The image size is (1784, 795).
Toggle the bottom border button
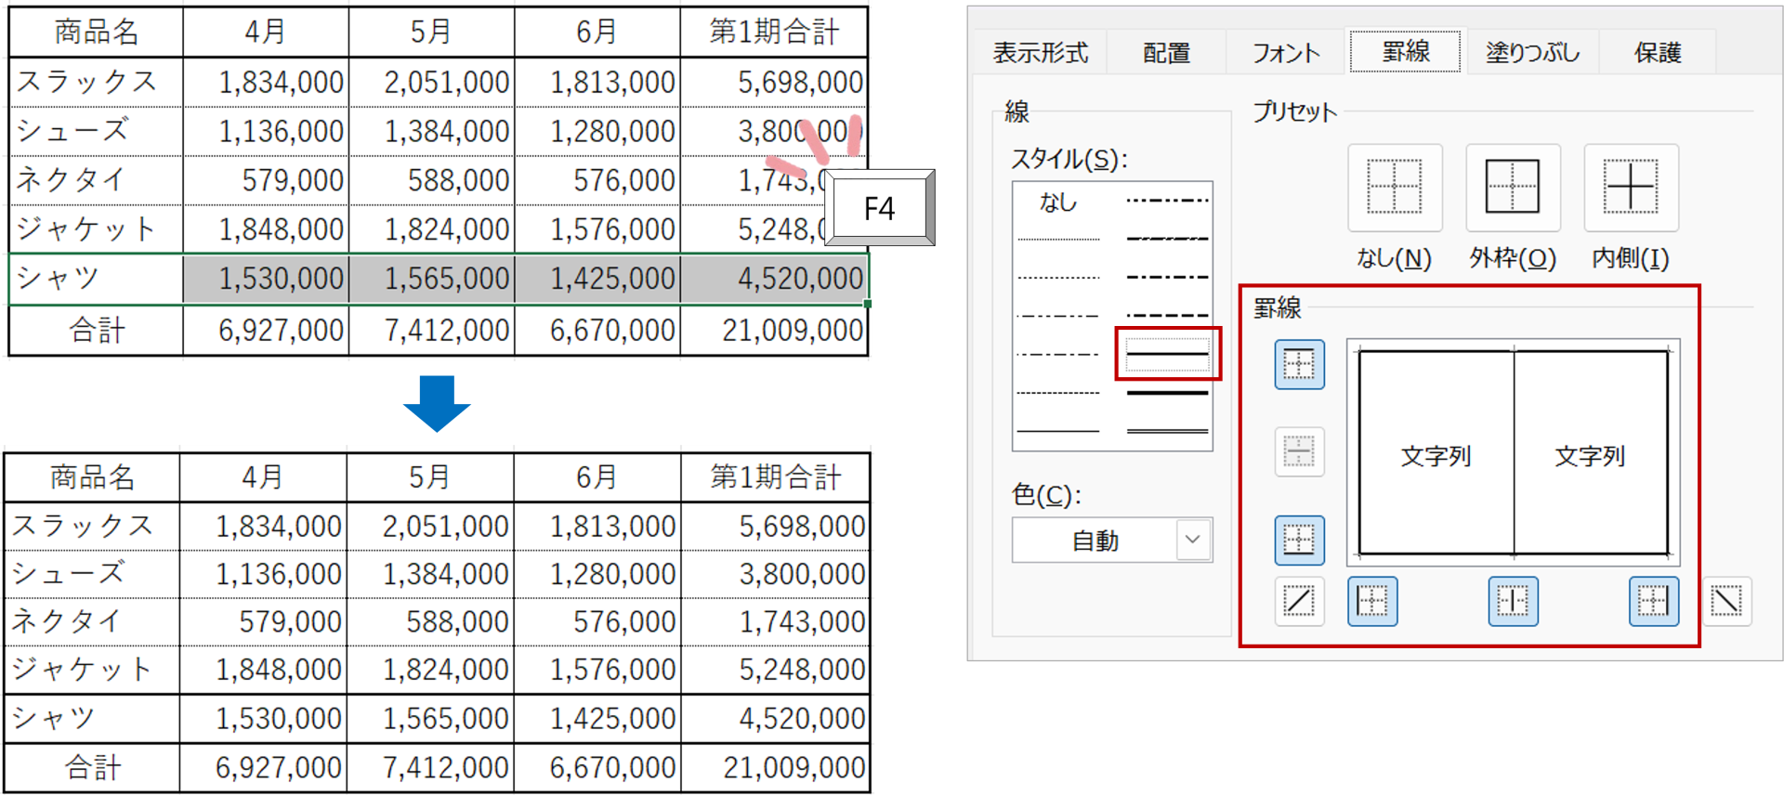pos(1299,540)
